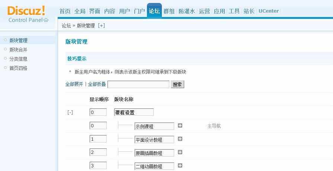The width and height of the screenshot is (333, 171).
Task: Switch to the 运营 tab
Action: [204, 11]
